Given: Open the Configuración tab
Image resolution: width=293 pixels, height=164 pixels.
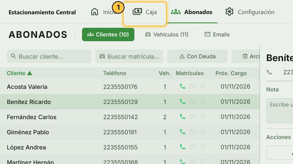Looking at the screenshot, I should click(x=250, y=12).
